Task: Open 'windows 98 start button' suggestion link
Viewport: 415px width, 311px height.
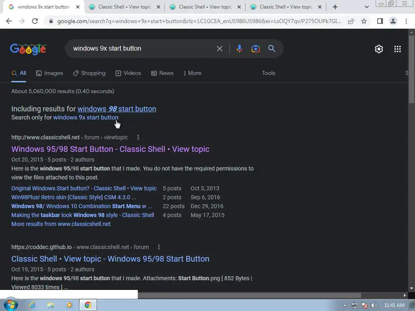Action: (x=117, y=109)
